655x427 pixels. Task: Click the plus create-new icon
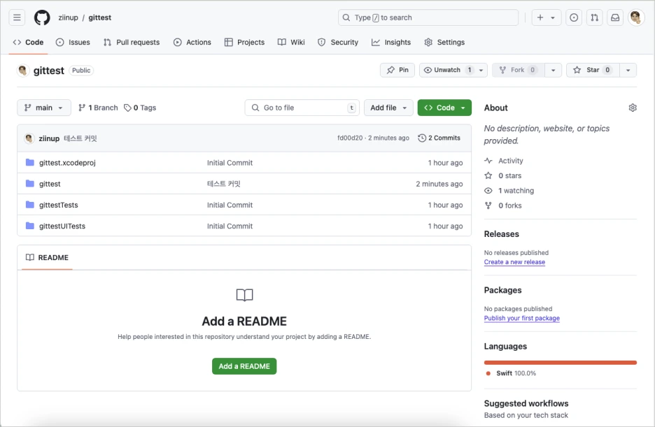[x=540, y=17]
